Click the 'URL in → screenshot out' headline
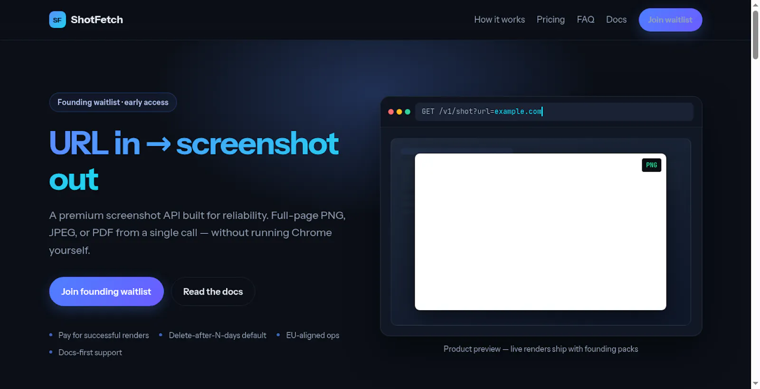This screenshot has height=389, width=760. [x=194, y=161]
